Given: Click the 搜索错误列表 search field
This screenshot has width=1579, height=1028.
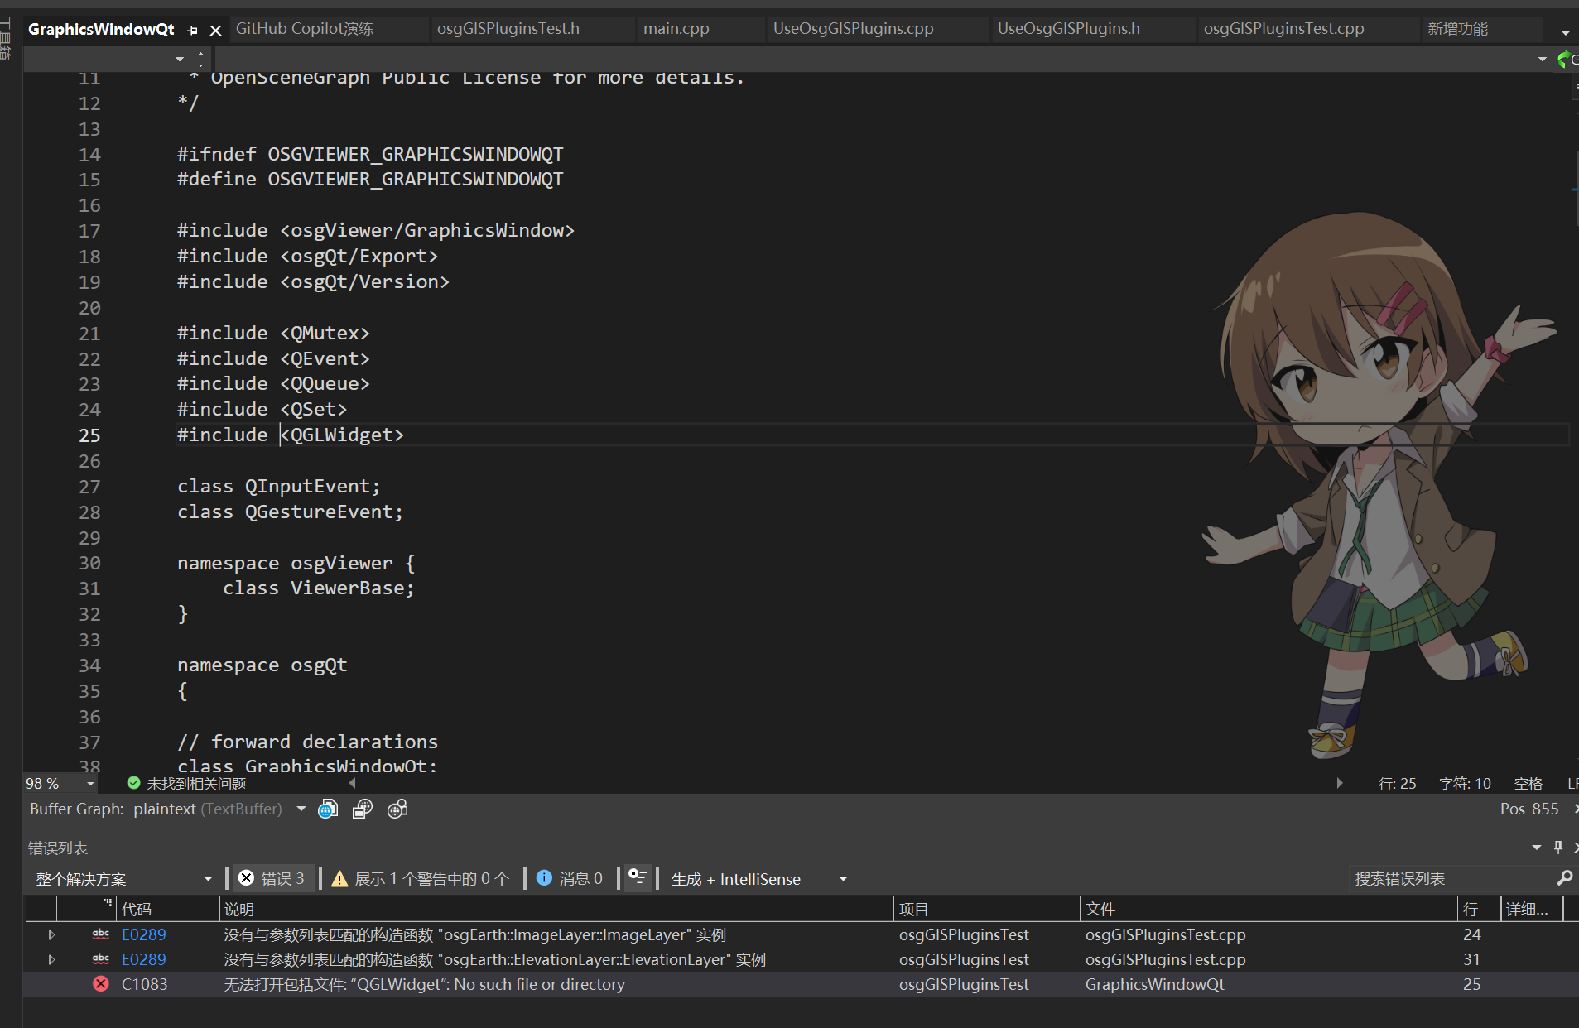Looking at the screenshot, I should 1451,879.
